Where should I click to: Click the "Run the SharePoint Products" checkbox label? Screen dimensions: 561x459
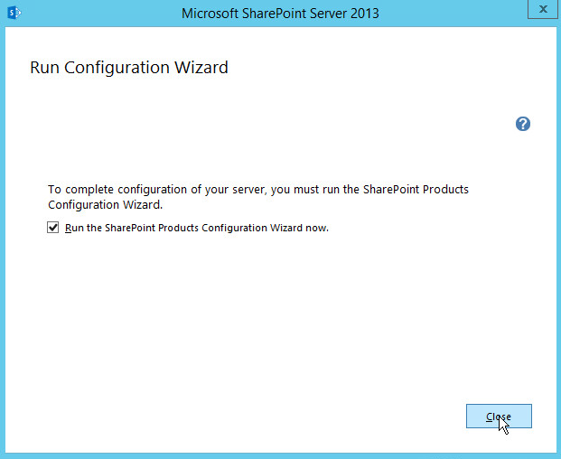[x=196, y=229]
